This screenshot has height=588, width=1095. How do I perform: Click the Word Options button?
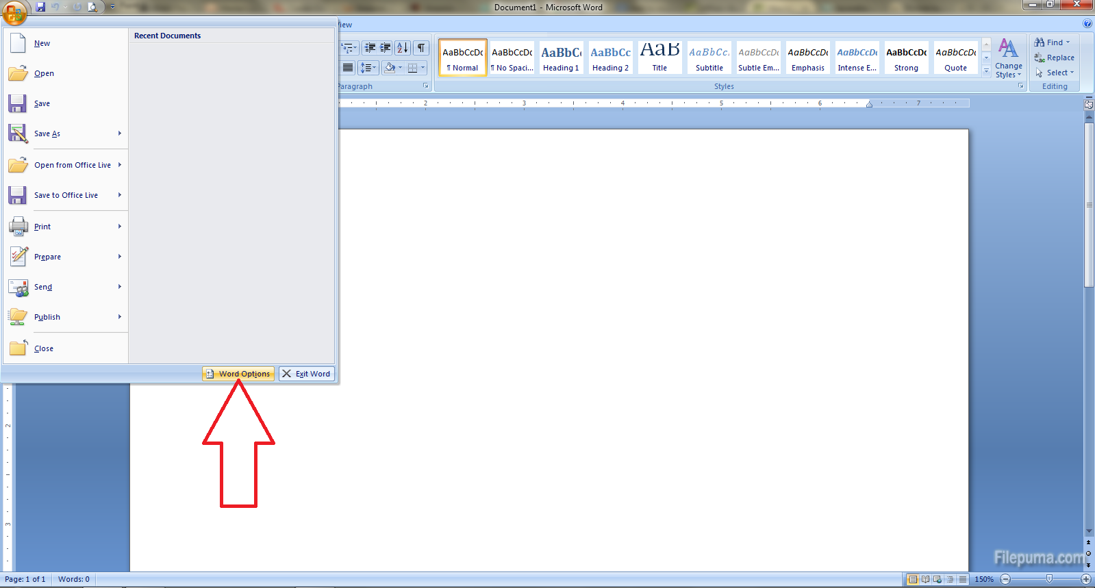238,374
